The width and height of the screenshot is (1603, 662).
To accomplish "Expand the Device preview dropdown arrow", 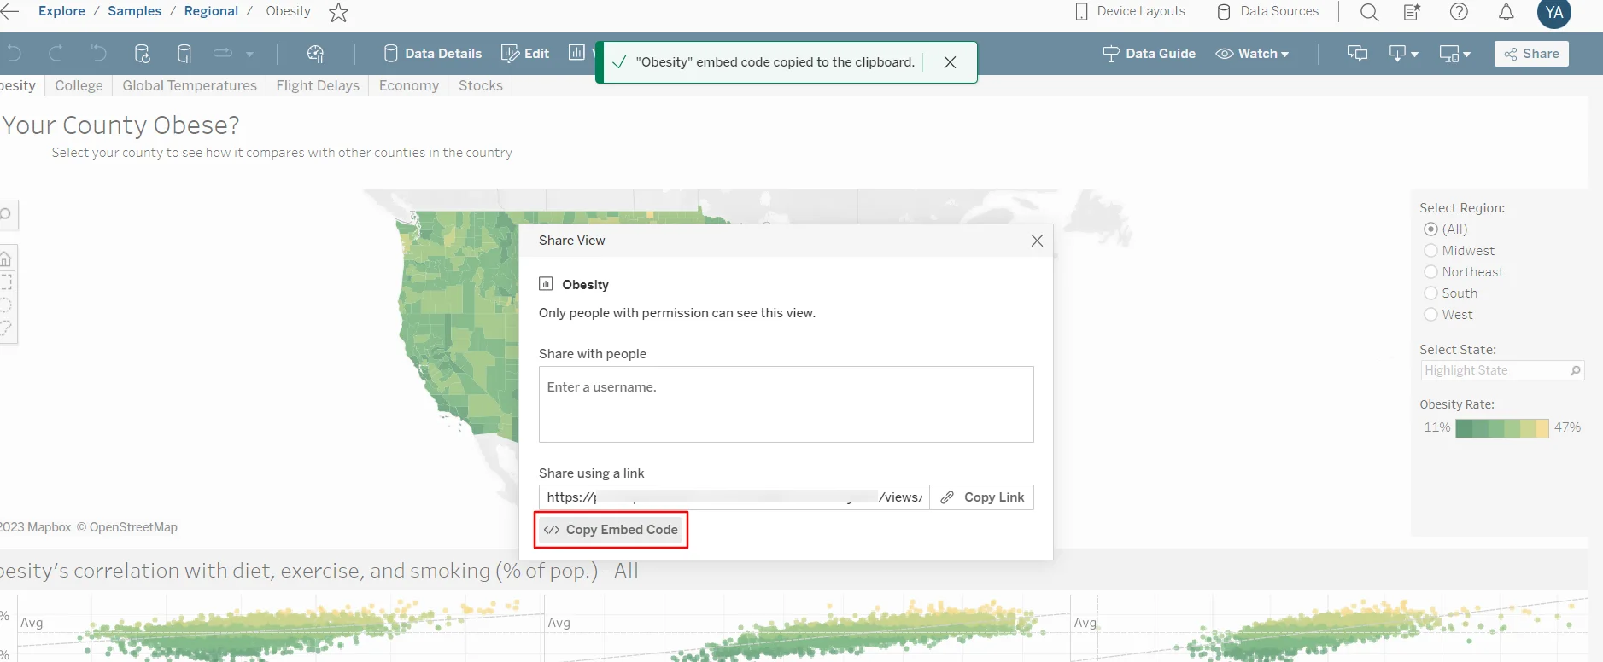I will pyautogui.click(x=1467, y=55).
